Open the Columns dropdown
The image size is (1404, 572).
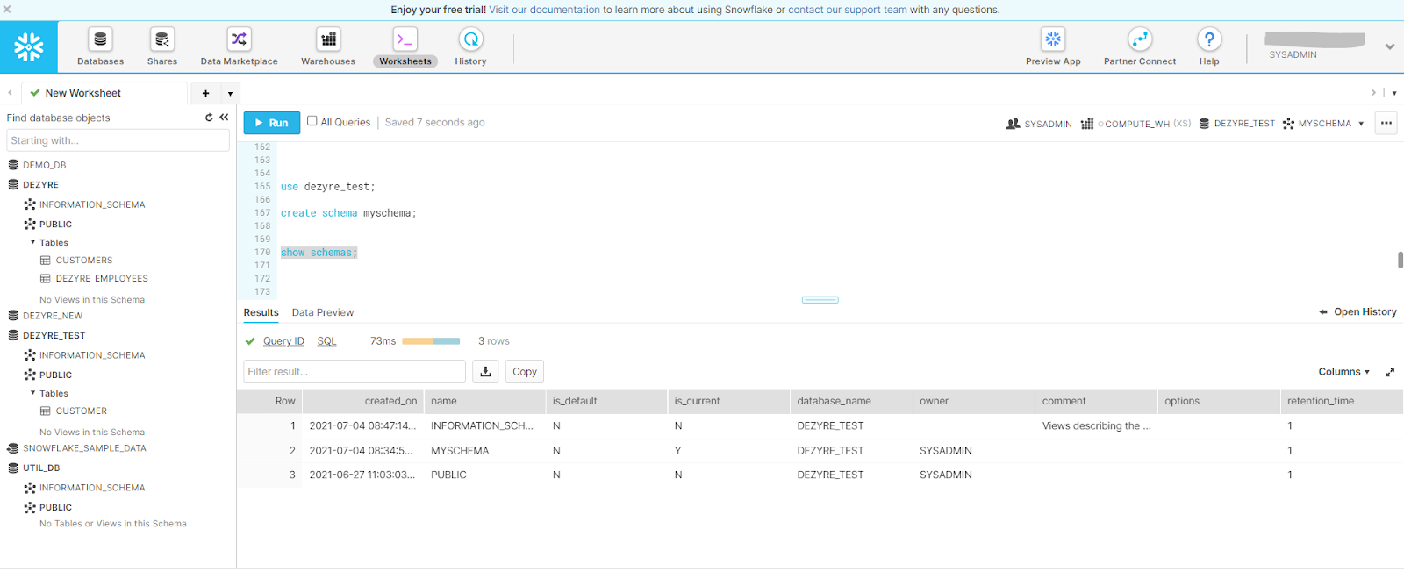click(1343, 372)
